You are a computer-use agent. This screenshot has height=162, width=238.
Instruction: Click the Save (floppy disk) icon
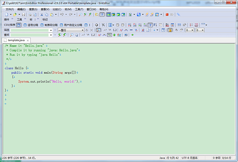pyautogui.click(x=24, y=14)
